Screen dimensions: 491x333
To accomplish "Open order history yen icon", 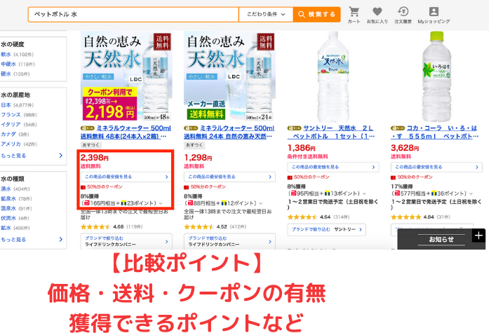I will (x=403, y=15).
